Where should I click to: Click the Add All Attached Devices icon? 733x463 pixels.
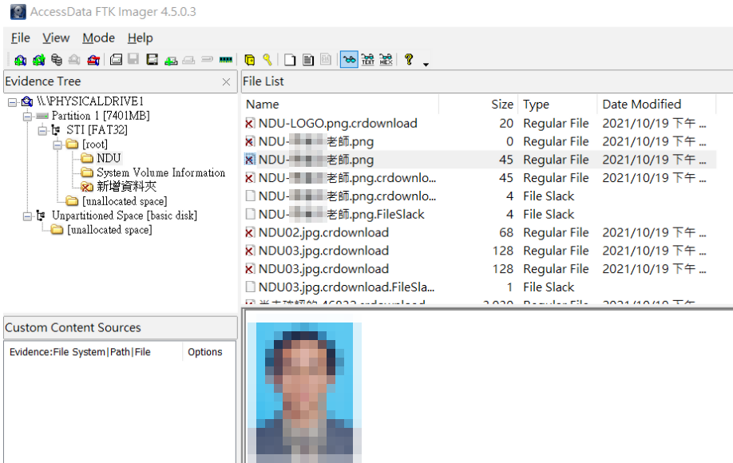point(38,60)
